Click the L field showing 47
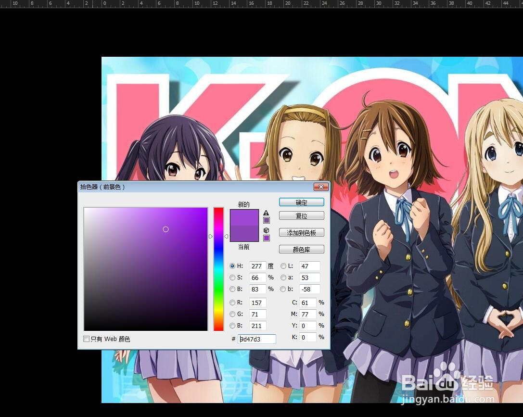 click(x=309, y=266)
